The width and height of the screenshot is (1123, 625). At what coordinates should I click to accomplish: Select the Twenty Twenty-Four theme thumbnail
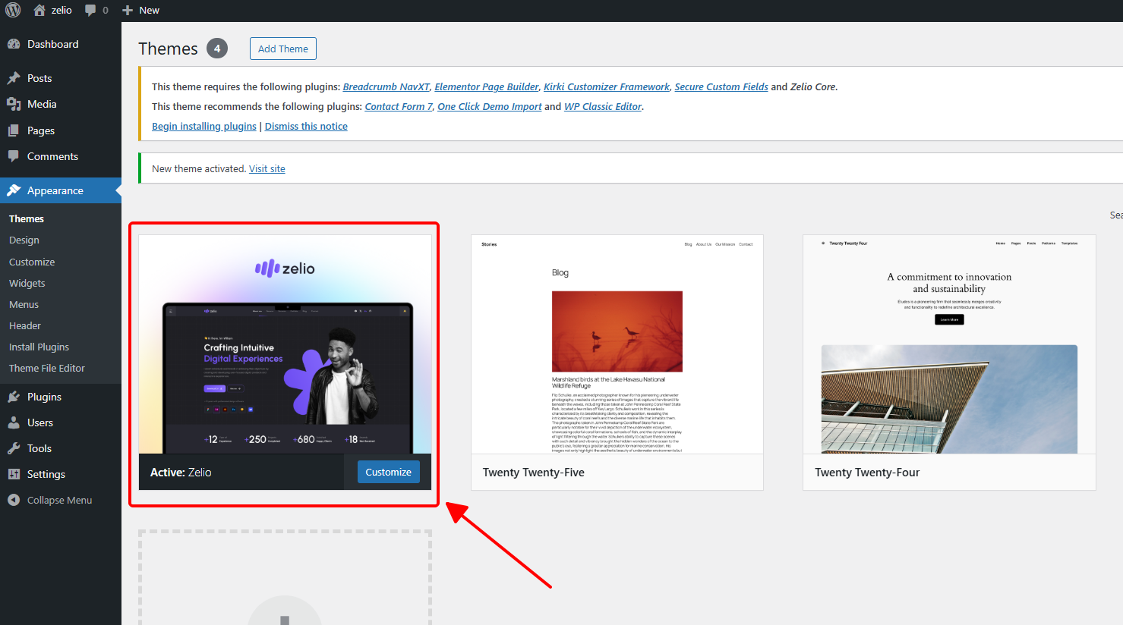click(949, 344)
